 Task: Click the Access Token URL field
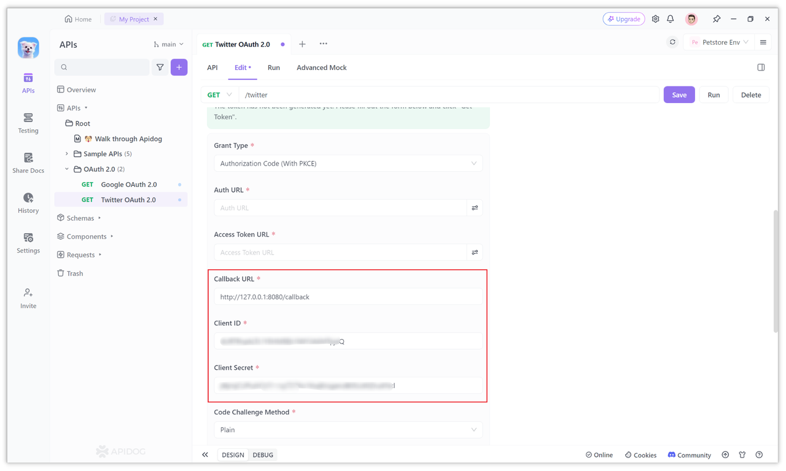[340, 252]
